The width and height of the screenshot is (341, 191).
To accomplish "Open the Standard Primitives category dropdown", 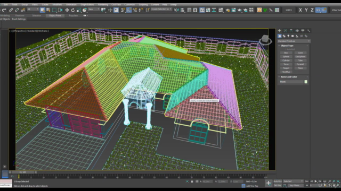I will click(x=294, y=41).
